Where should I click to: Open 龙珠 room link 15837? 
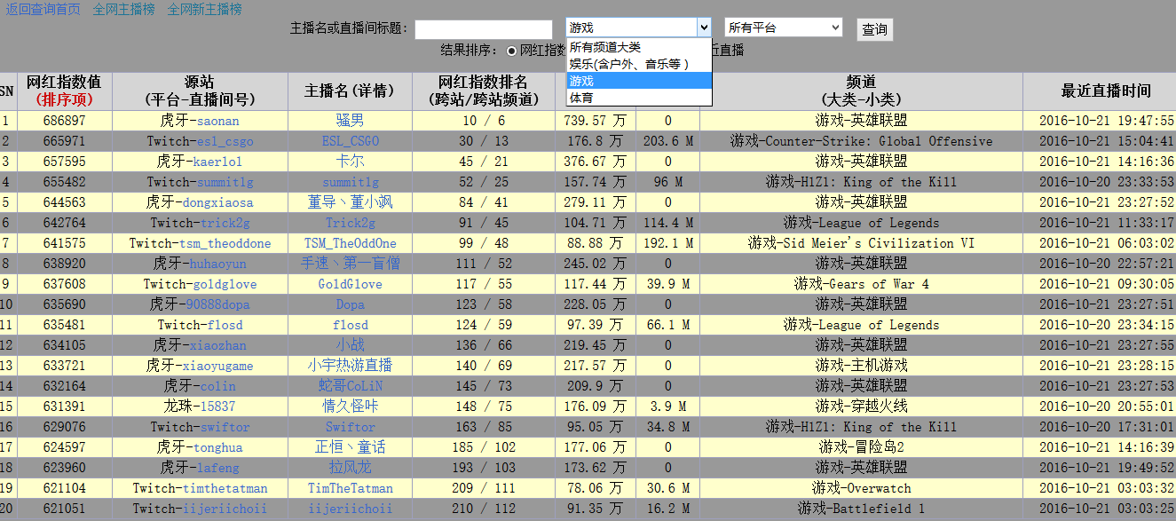217,407
